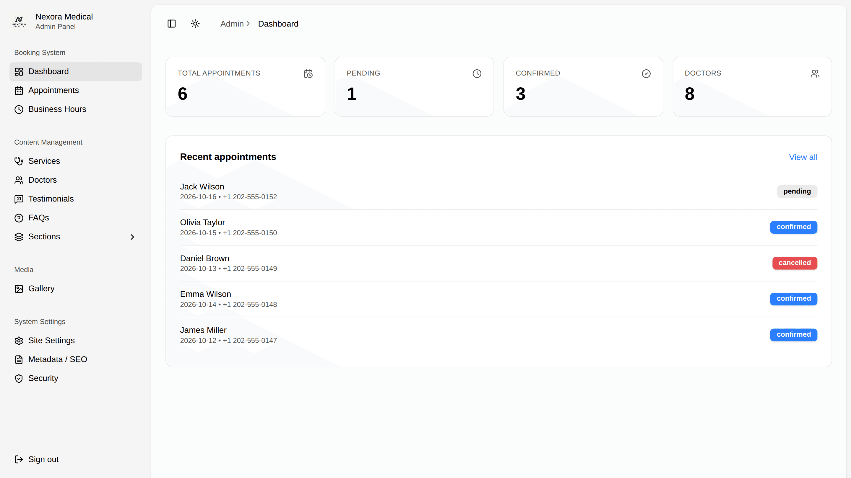
Task: Click the Site Settings gear icon
Action: [x=19, y=341]
